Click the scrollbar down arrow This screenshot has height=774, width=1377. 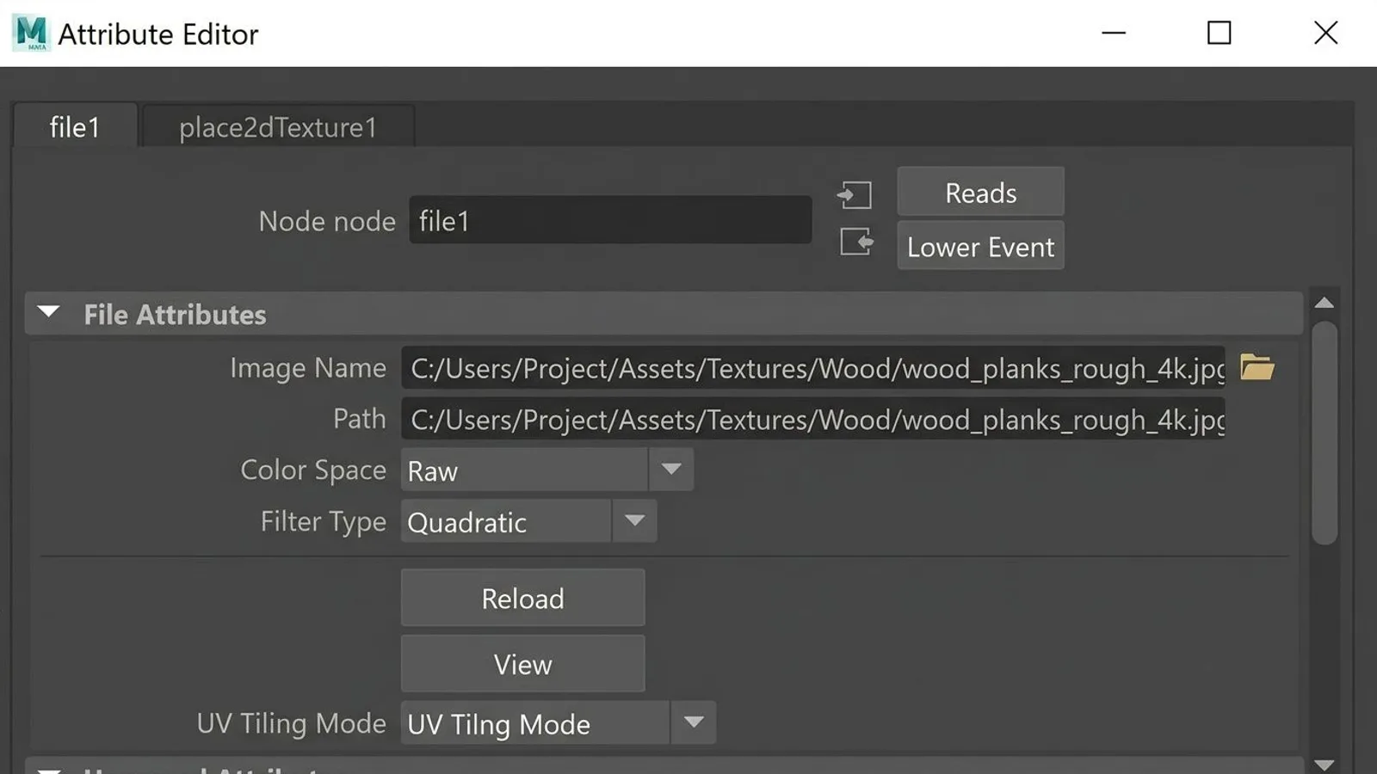tap(1325, 764)
